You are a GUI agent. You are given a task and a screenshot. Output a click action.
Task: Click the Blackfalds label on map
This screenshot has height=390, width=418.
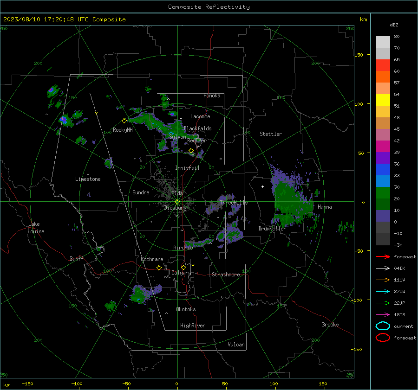click(x=197, y=128)
